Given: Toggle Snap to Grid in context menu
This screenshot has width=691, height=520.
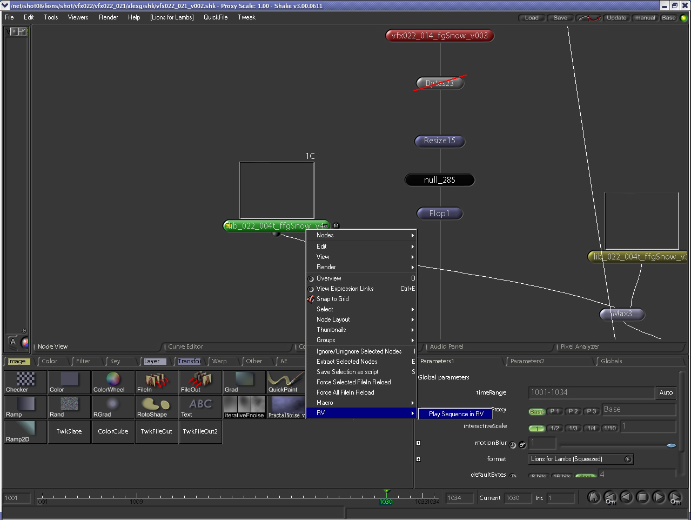Looking at the screenshot, I should click(x=332, y=299).
